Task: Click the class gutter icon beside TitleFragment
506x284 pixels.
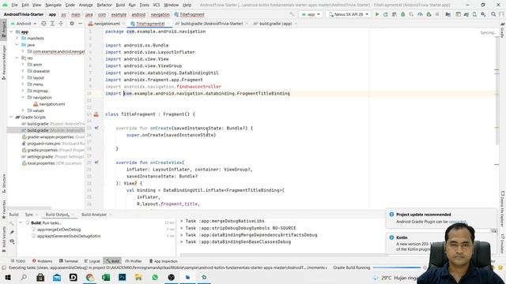Action: tap(96, 114)
